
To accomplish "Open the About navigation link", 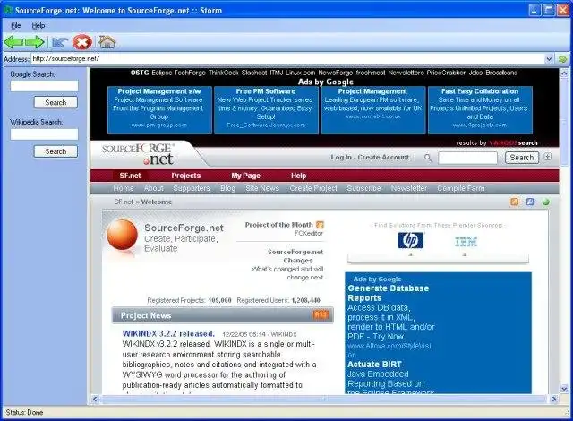I will pos(153,188).
